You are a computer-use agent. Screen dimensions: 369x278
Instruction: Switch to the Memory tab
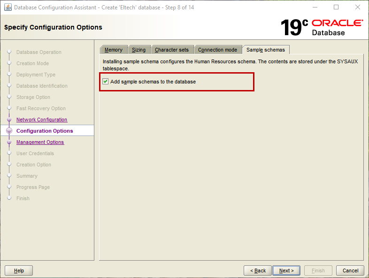click(114, 50)
